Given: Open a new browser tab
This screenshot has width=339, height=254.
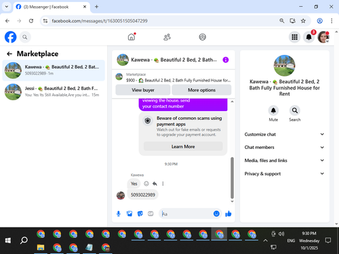Looking at the screenshot, I should tap(96, 7).
